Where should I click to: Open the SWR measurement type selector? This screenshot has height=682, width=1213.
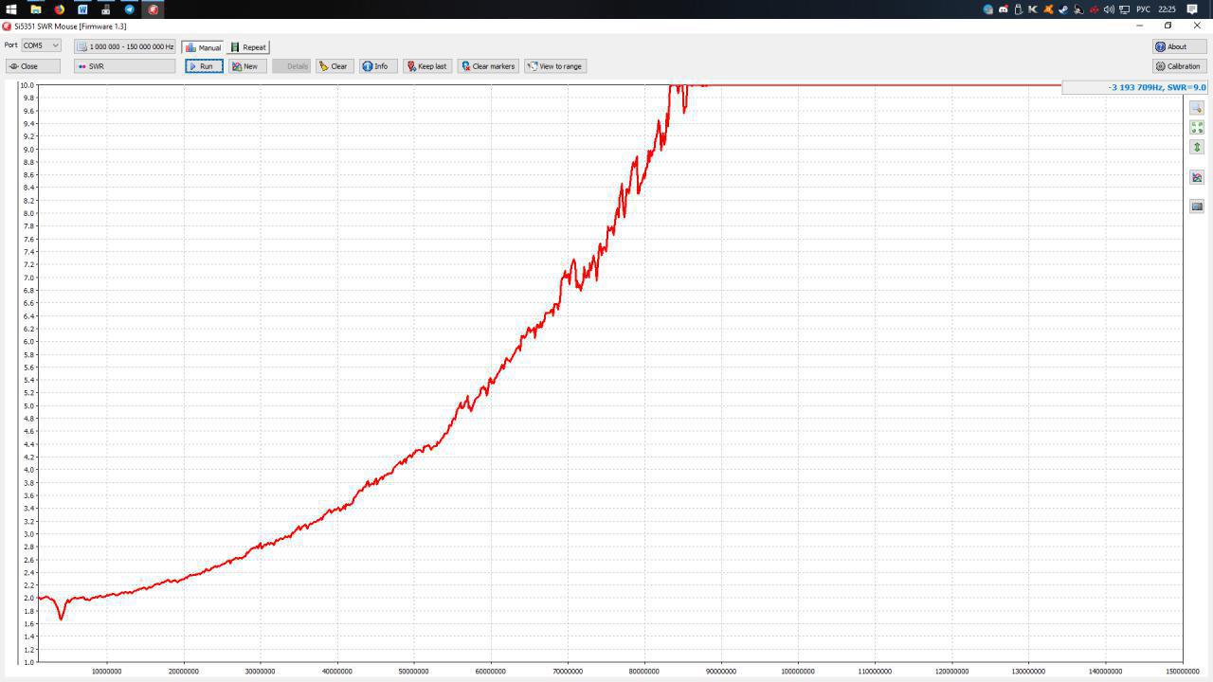click(x=124, y=66)
